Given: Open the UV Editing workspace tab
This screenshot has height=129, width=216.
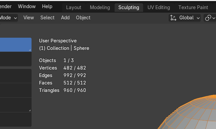Looking at the screenshot, I should [x=159, y=7].
